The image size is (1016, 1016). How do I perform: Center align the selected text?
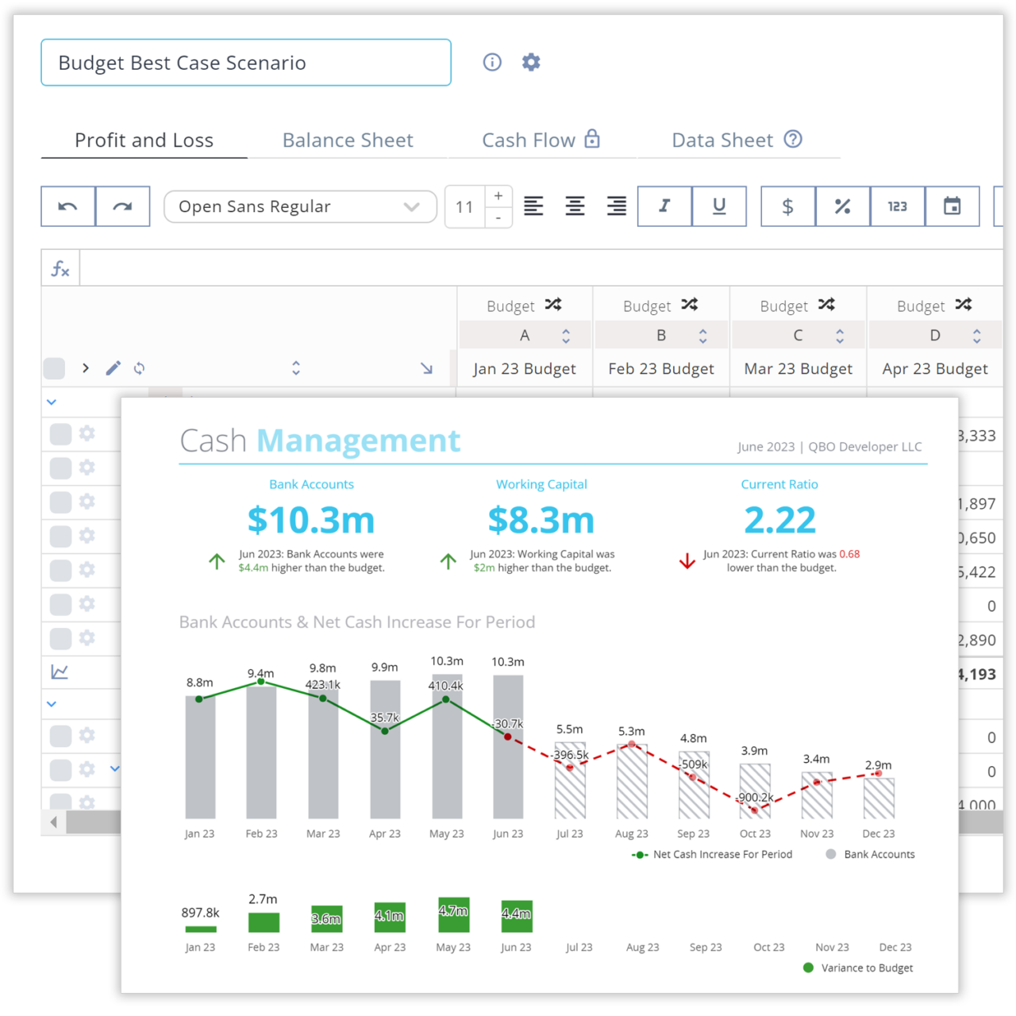point(575,206)
